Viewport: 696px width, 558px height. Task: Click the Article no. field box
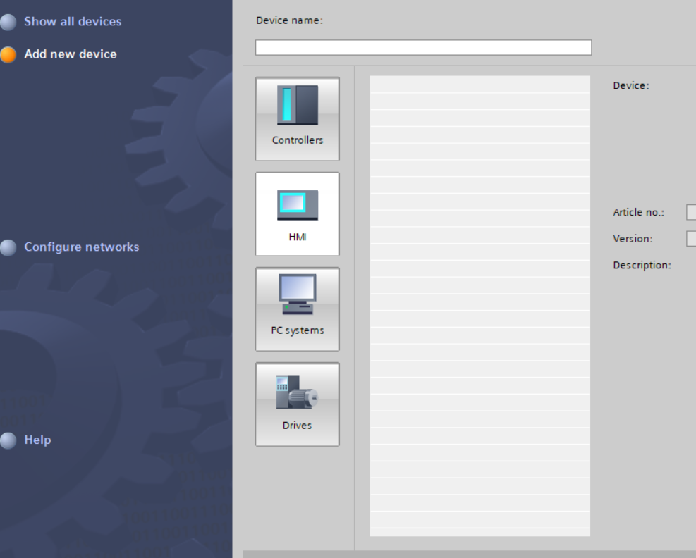coord(691,213)
